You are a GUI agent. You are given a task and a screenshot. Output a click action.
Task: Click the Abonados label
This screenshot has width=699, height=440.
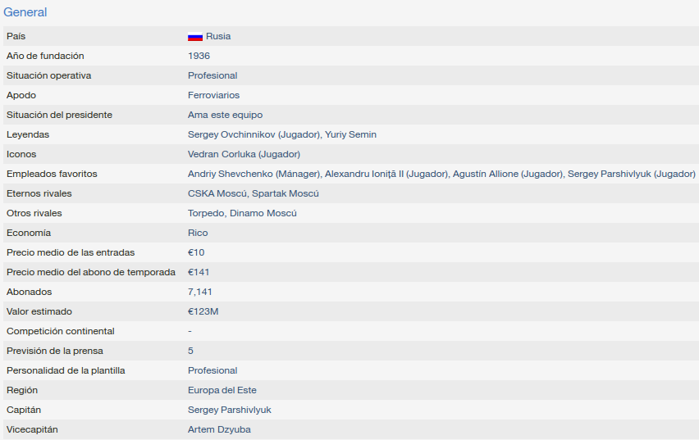29,292
